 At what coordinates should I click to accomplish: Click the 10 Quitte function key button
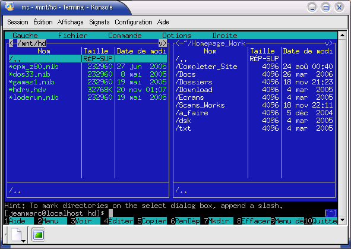pyautogui.click(x=321, y=221)
